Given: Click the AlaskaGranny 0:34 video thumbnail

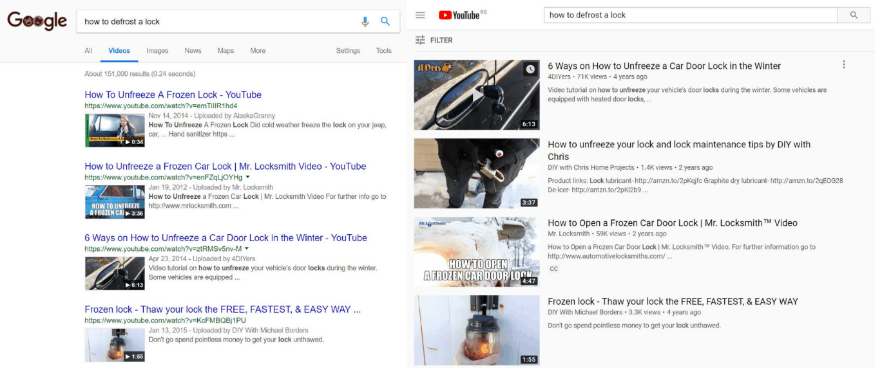Looking at the screenshot, I should point(115,131).
